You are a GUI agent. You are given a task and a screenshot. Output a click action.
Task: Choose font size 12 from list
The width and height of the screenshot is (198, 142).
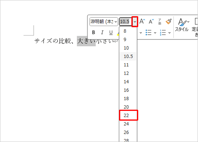click(x=128, y=73)
